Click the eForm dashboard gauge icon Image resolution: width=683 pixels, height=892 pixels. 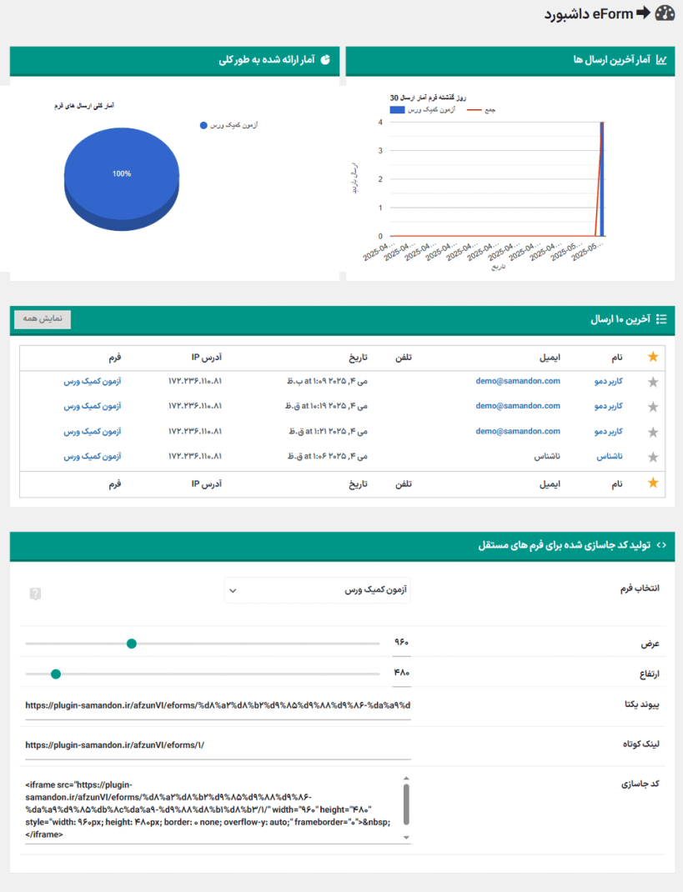pyautogui.click(x=665, y=13)
